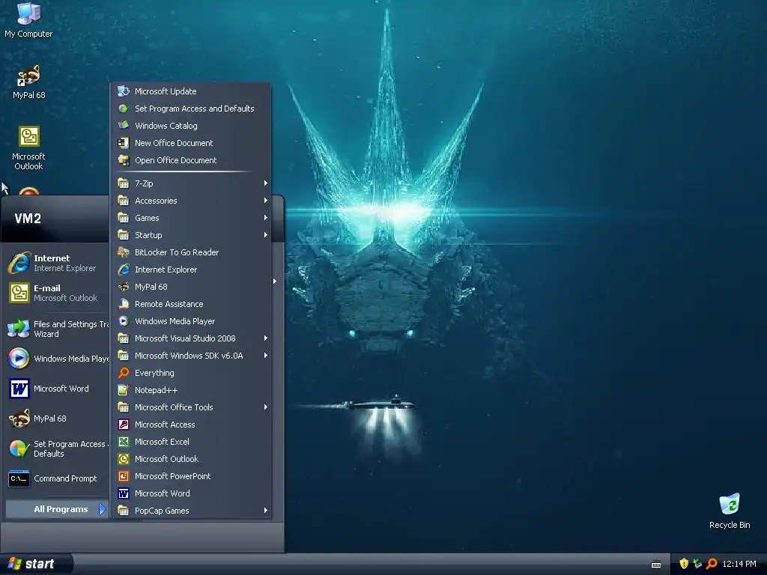The width and height of the screenshot is (767, 575).
Task: Click MyPal 68 in Start menu left pane
Action: point(57,419)
